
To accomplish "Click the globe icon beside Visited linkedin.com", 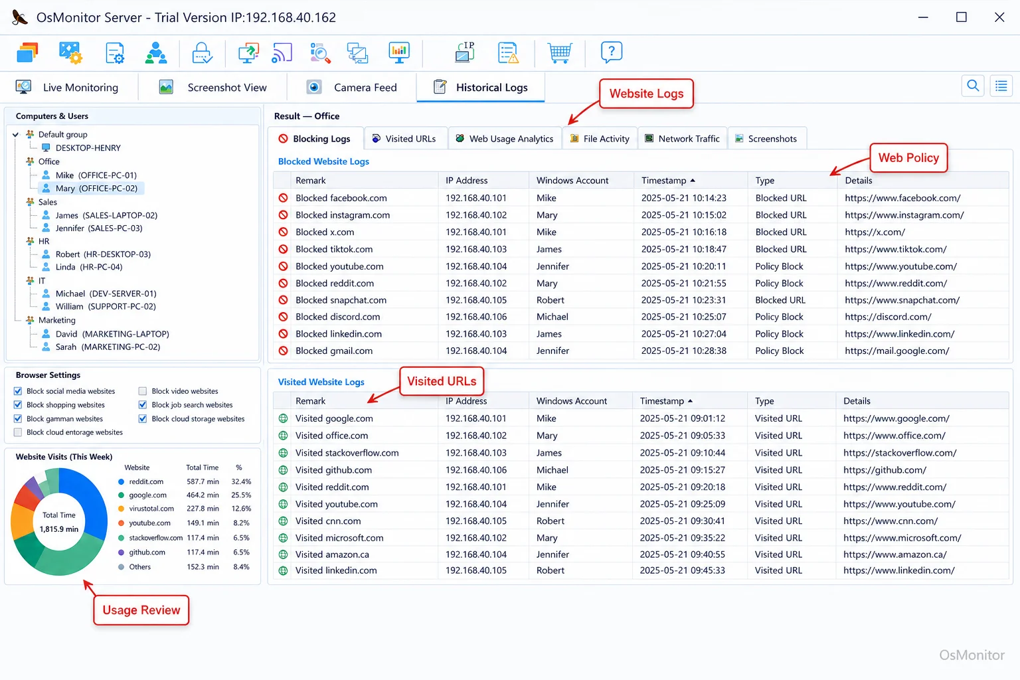I will coord(283,570).
